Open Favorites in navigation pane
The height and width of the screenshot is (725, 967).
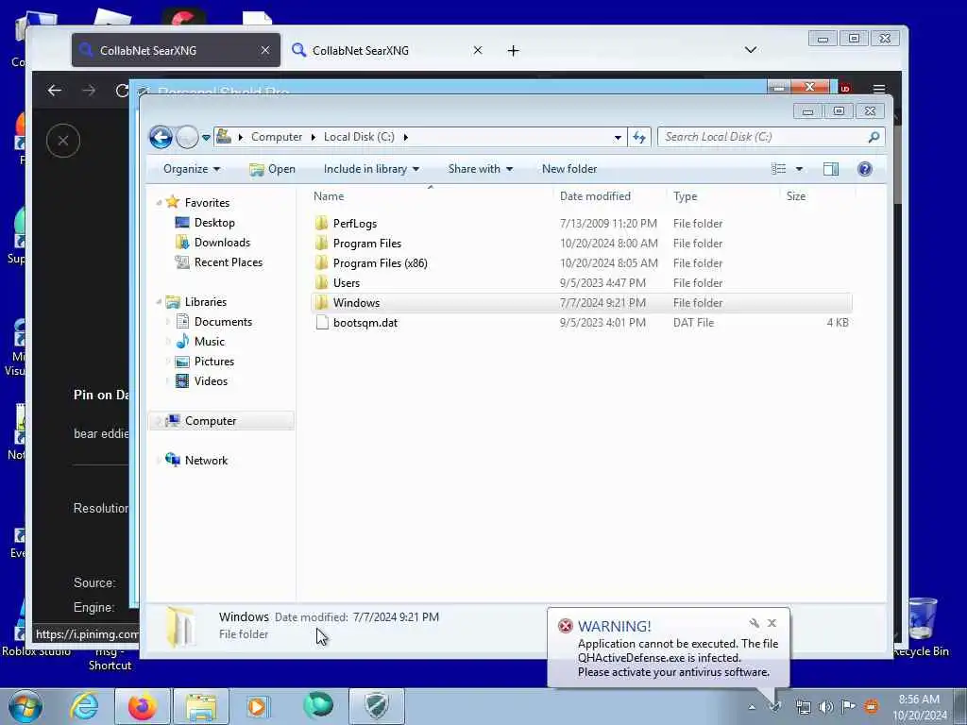coord(207,203)
